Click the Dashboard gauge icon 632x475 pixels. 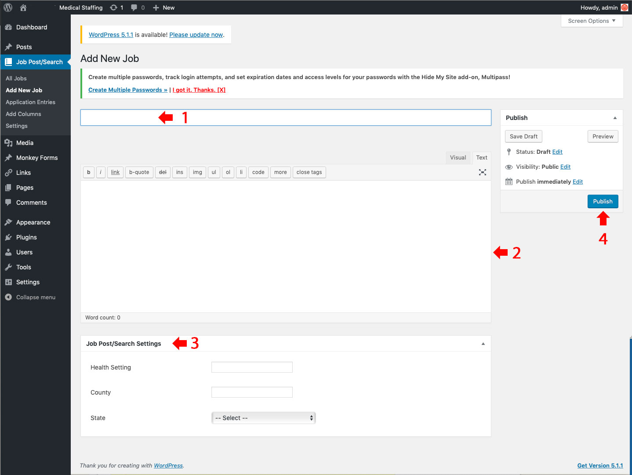point(8,27)
